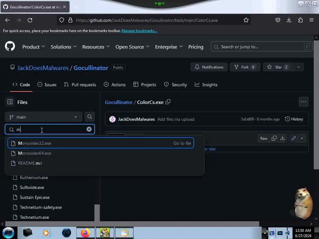
Task: Click volume speaker icon in system tray
Action: pos(288,233)
